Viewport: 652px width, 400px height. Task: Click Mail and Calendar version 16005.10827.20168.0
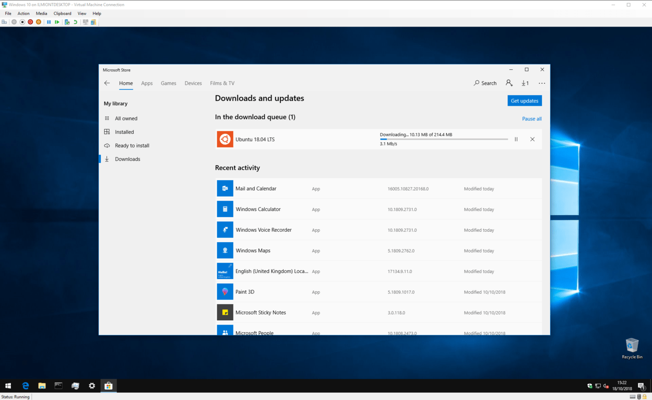pos(408,189)
